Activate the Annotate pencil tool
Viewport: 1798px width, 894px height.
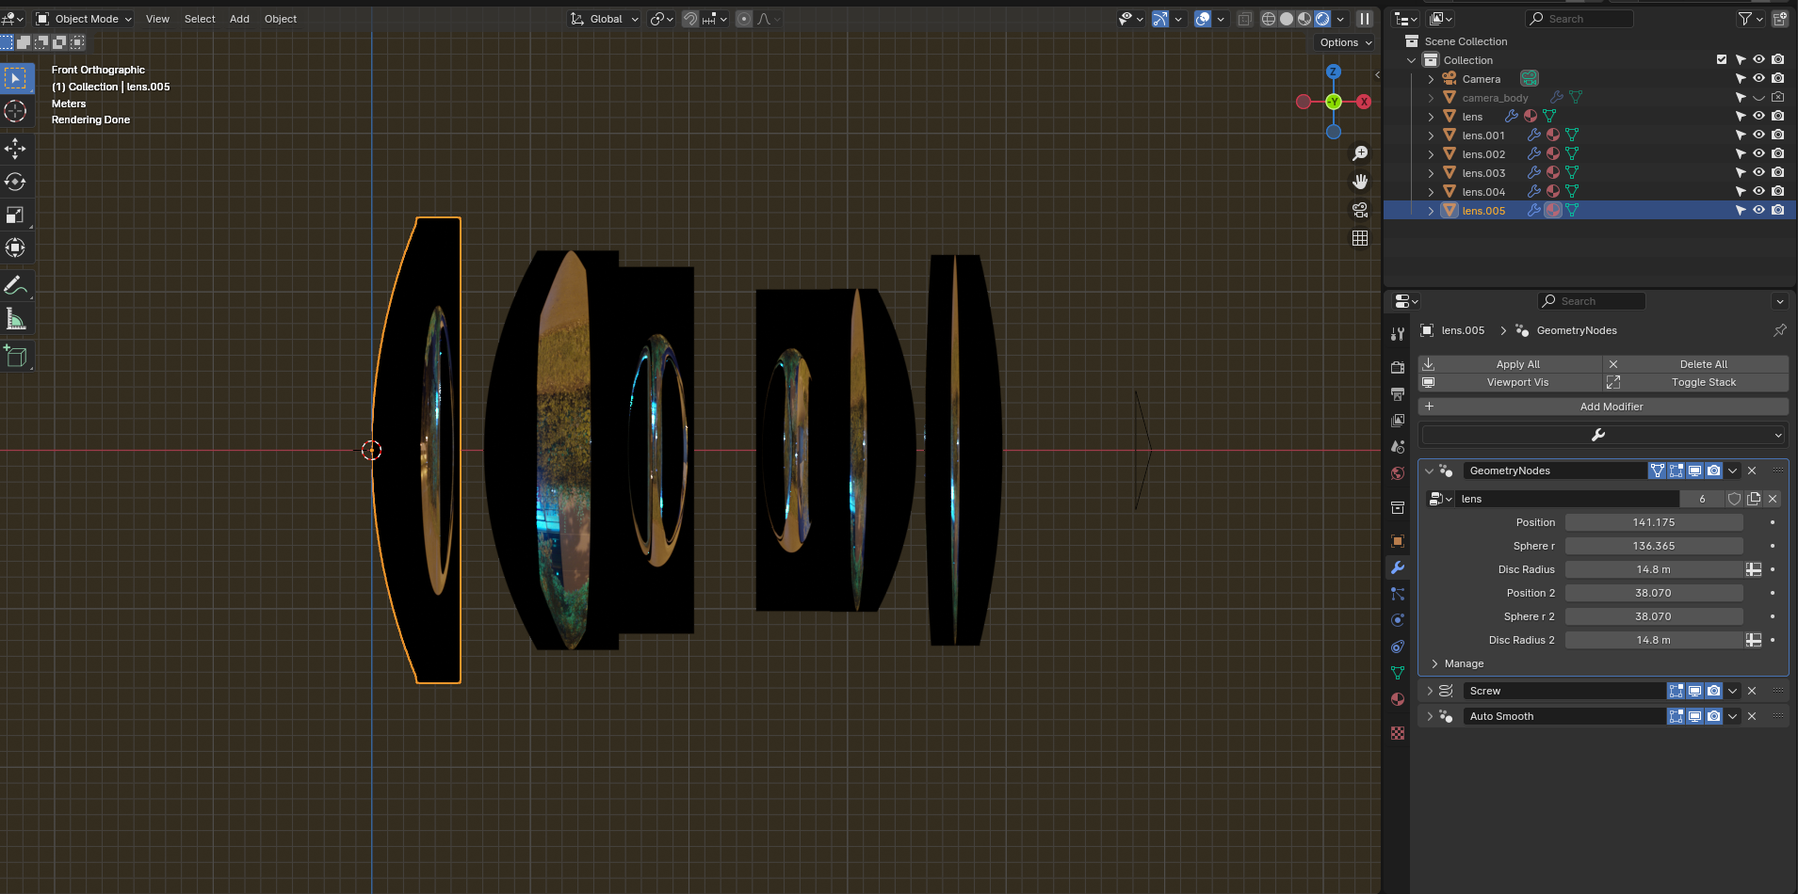[x=15, y=285]
